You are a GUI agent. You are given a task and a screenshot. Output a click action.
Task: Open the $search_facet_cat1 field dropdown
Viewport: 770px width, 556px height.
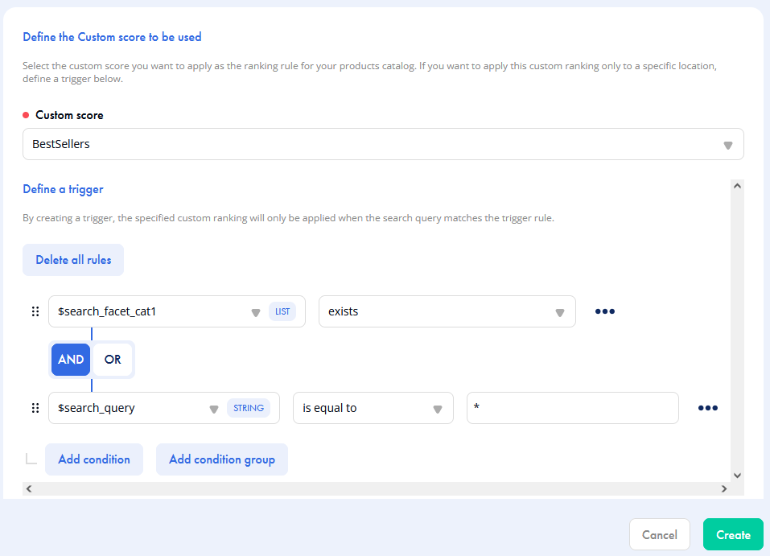click(x=177, y=311)
